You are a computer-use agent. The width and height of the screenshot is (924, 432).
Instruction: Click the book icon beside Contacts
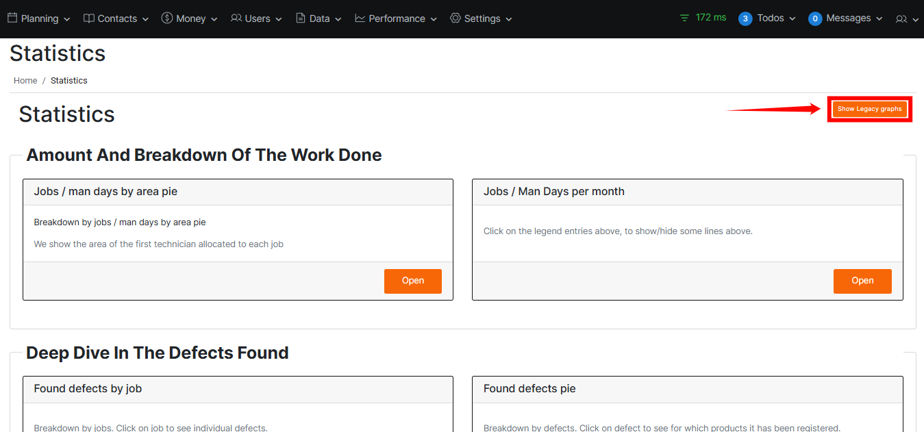(x=89, y=18)
